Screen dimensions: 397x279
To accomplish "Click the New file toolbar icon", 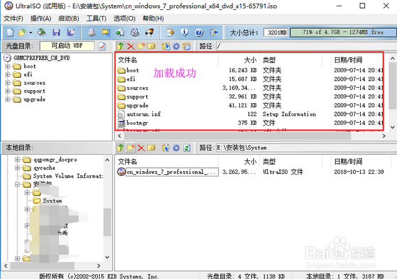I will coord(10,33).
